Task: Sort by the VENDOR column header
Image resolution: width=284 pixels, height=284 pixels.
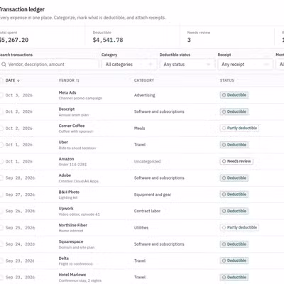Action: (69, 80)
